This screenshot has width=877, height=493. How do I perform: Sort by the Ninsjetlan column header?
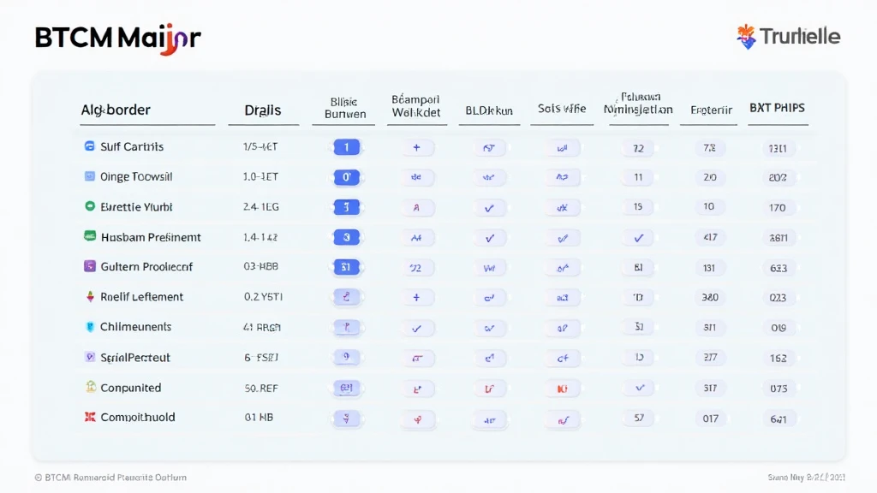[638, 104]
